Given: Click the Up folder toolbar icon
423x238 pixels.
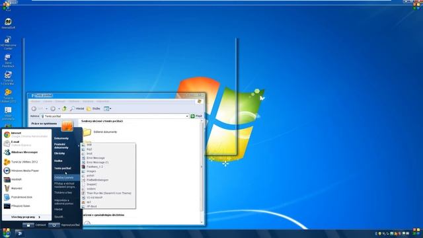Looking at the screenshot, I should coord(65,108).
